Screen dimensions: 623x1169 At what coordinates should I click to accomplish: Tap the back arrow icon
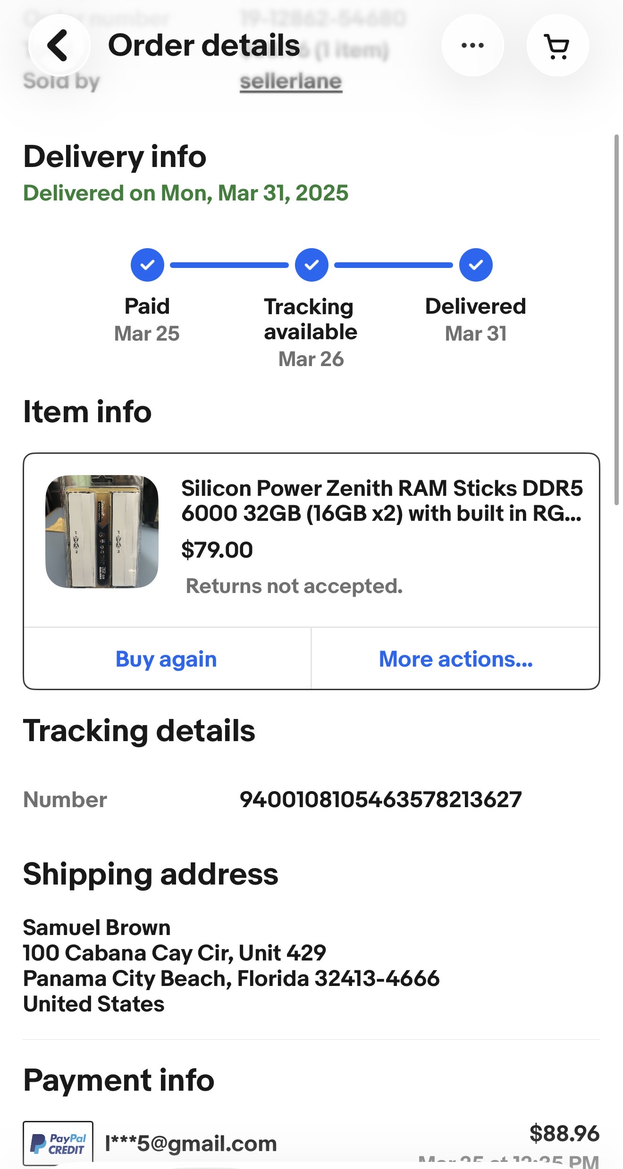pyautogui.click(x=59, y=45)
